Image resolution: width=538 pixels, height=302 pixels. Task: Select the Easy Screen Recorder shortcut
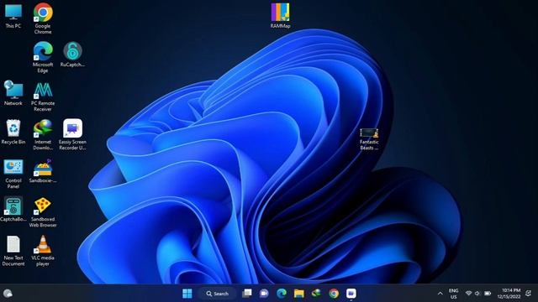click(x=72, y=134)
